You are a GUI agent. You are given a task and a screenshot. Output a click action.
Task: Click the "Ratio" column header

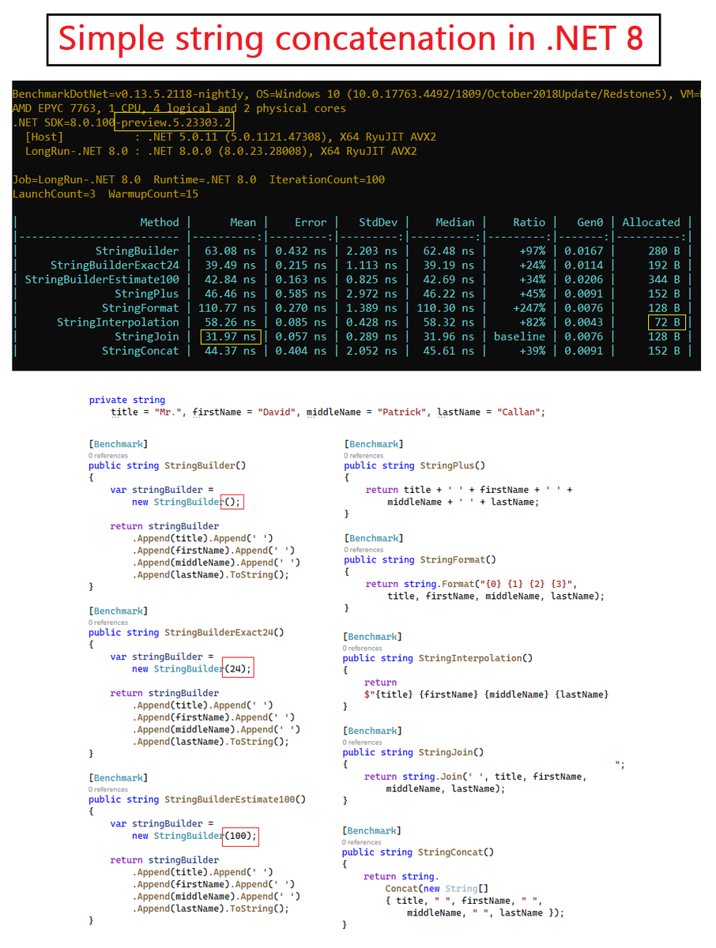click(529, 222)
